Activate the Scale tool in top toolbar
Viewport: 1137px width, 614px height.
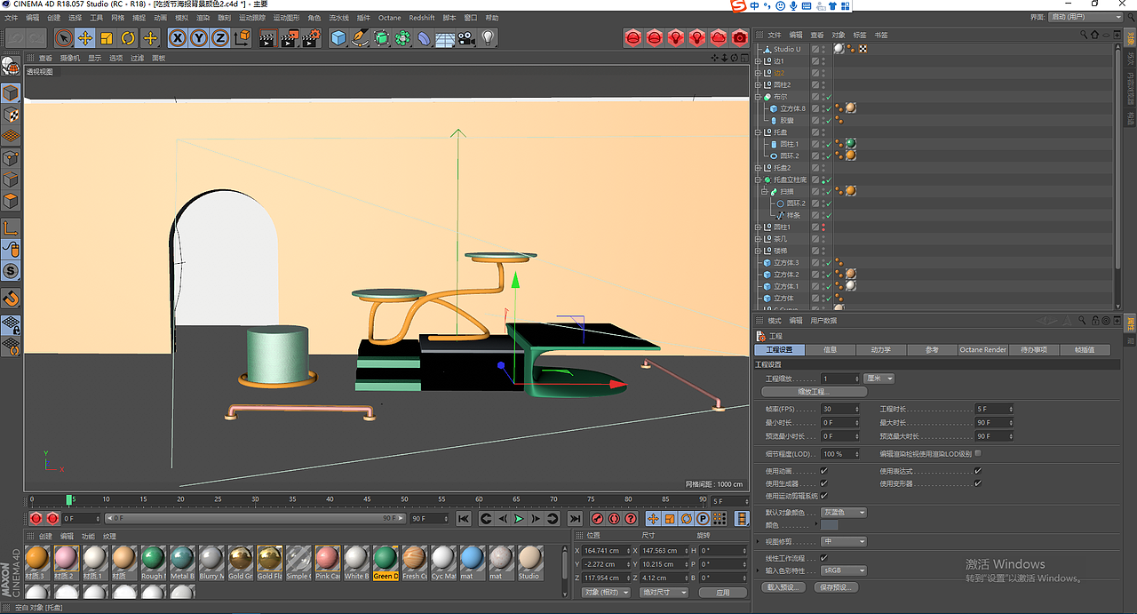click(x=107, y=38)
